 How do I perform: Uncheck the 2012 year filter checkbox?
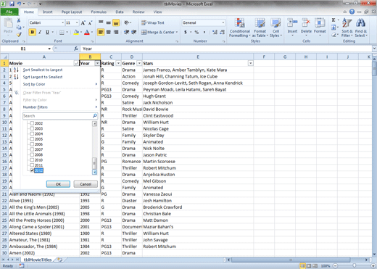coord(32,170)
